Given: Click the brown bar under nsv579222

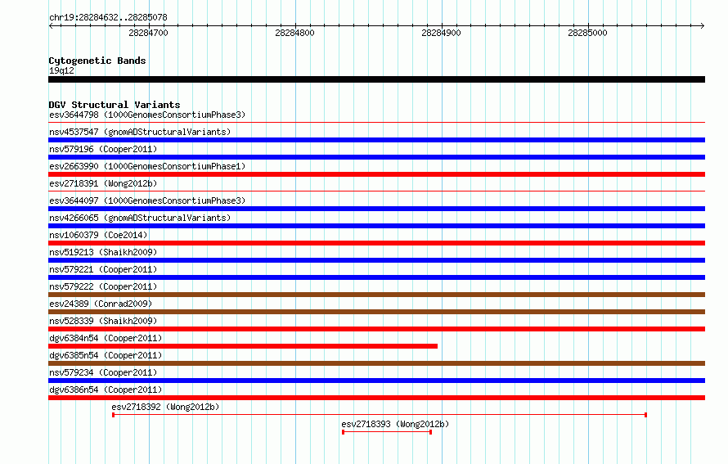Looking at the screenshot, I should 376,295.
